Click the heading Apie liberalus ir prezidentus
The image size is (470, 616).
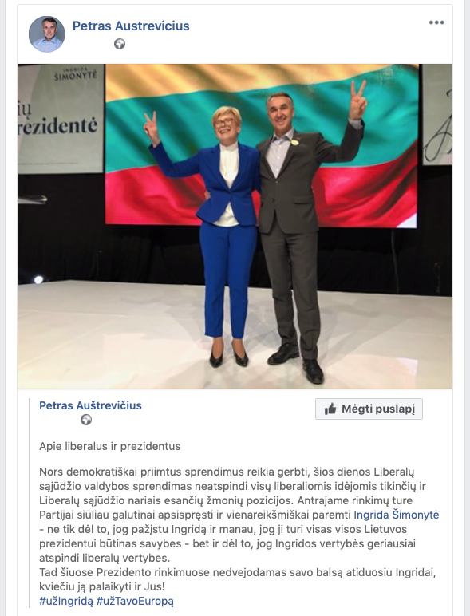(x=109, y=446)
